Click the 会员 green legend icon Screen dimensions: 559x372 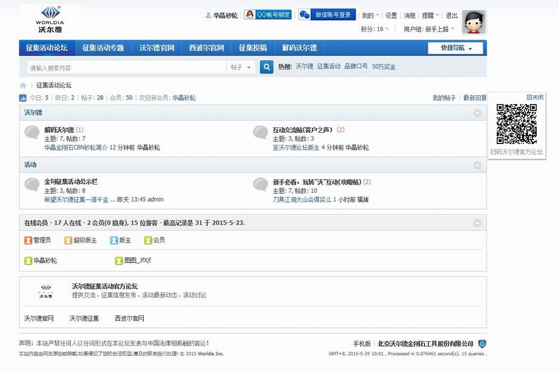[x=148, y=241]
